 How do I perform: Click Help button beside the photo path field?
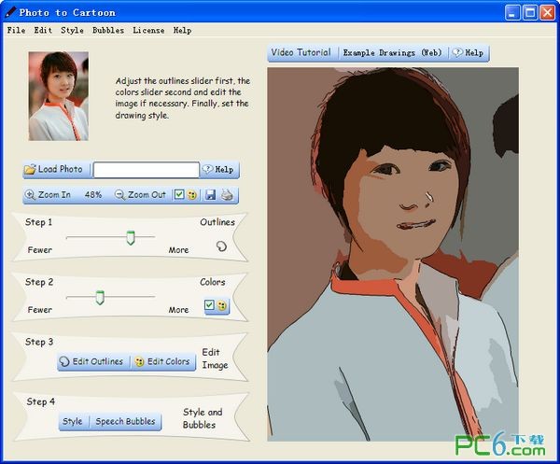pyautogui.click(x=218, y=169)
